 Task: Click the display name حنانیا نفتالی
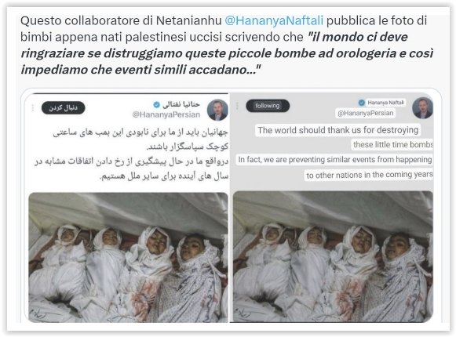coord(181,104)
